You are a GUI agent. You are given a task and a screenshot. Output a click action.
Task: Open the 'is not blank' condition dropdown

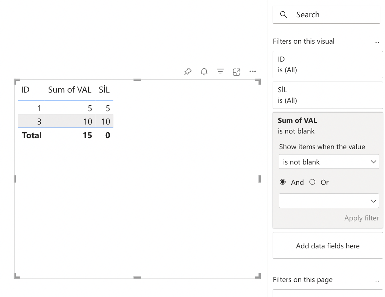[x=329, y=162]
